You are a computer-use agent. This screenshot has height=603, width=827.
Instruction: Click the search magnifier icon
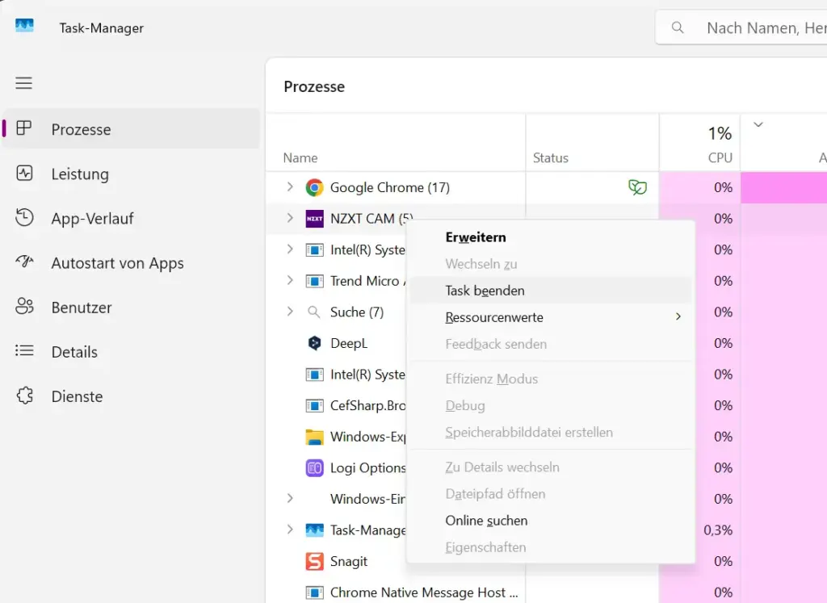click(x=678, y=27)
